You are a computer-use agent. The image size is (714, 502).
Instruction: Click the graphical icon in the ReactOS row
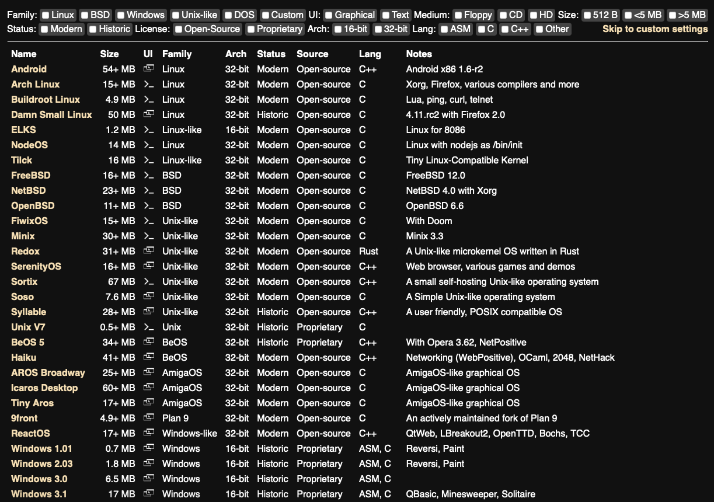point(149,433)
